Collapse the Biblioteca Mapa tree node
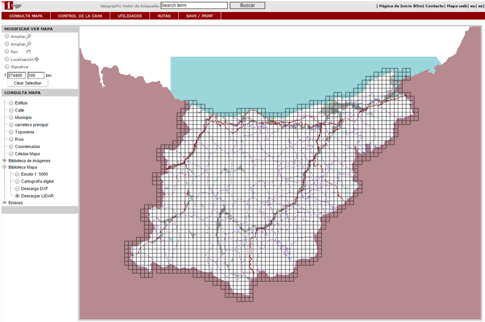 pyautogui.click(x=5, y=167)
